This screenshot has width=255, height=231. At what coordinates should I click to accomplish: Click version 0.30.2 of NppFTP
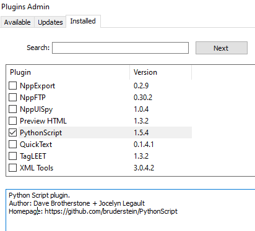click(143, 98)
